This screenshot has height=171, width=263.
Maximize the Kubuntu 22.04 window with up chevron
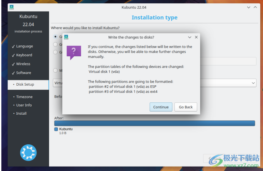pos(255,7)
